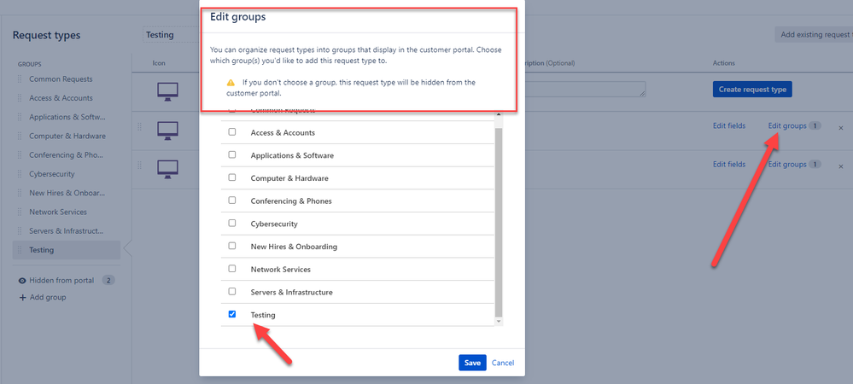
Task: Click monitor icon of the first existing request type
Action: 167,130
